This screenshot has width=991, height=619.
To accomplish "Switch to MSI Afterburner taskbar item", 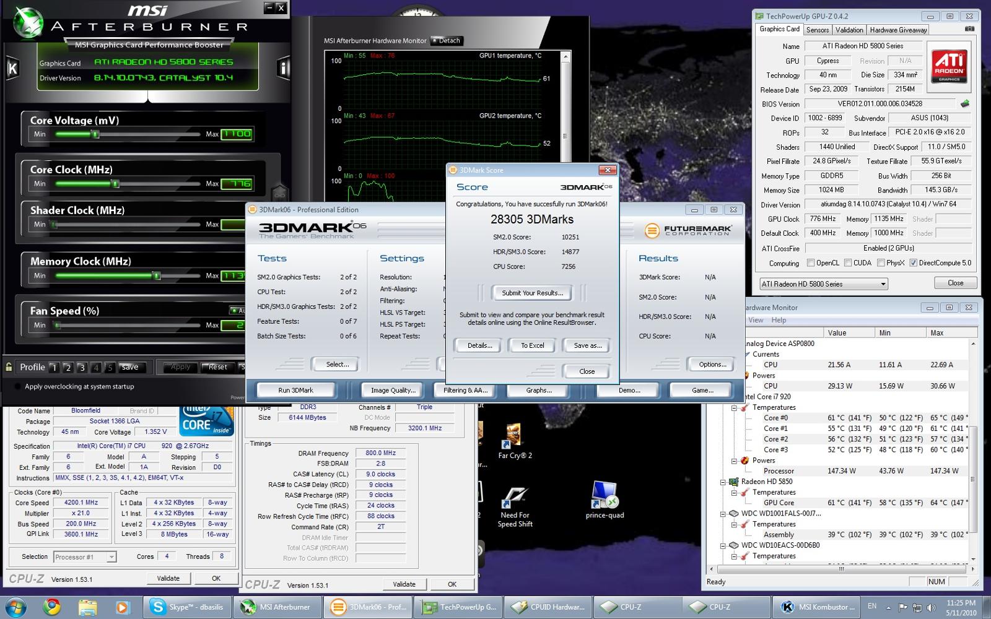I will click(x=277, y=607).
